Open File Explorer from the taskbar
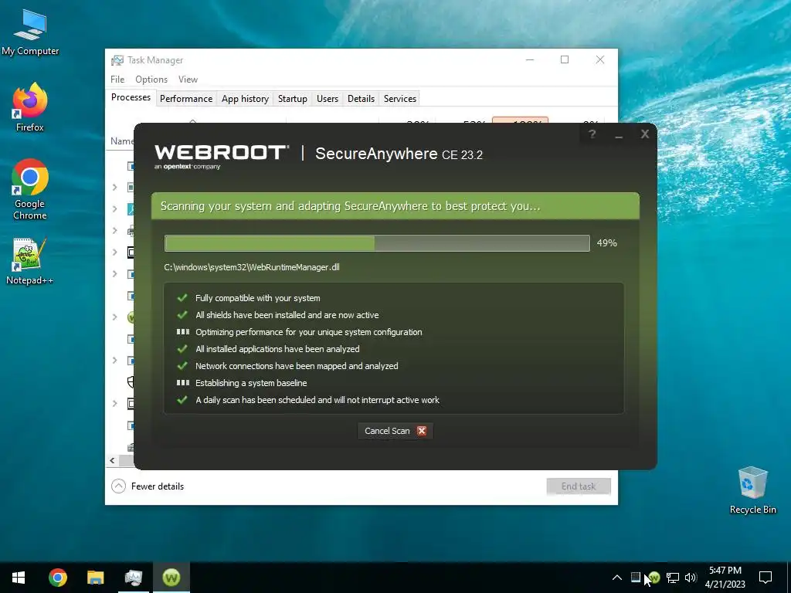791x593 pixels. [95, 578]
